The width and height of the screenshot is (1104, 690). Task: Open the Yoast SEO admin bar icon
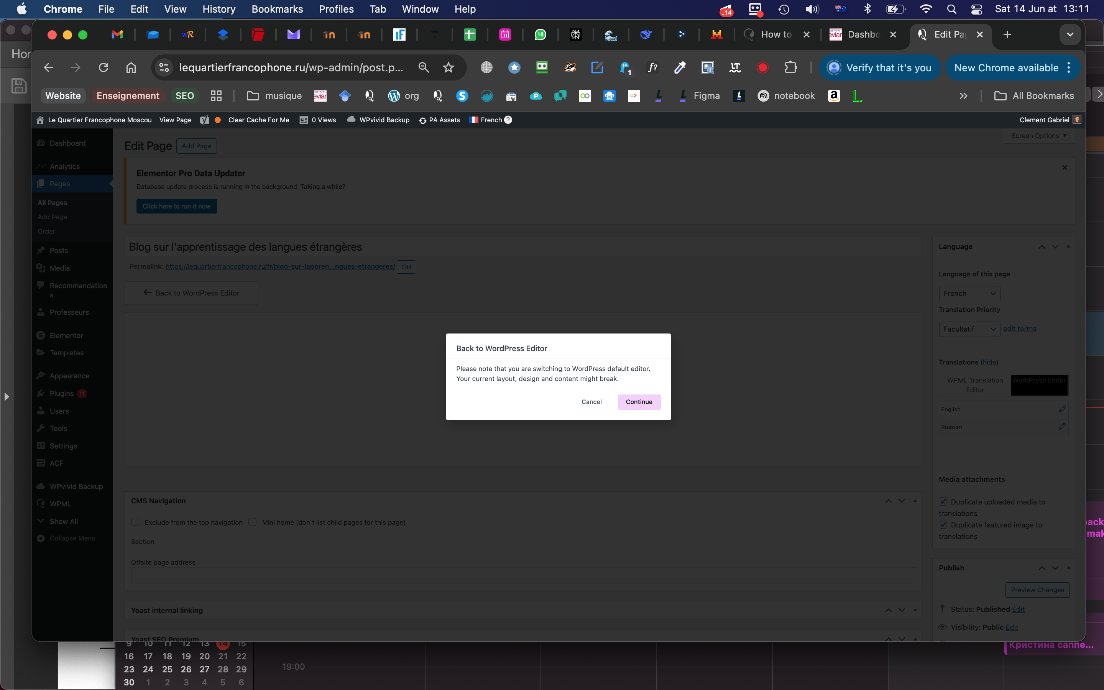(204, 120)
